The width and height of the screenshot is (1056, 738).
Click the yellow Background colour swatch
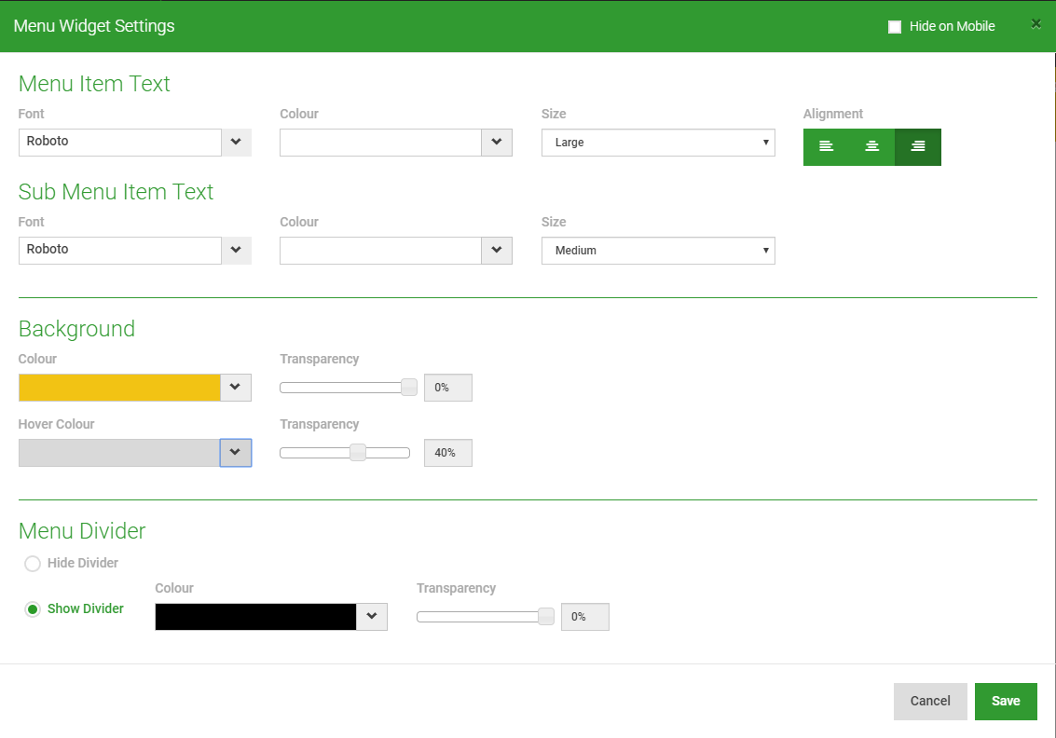pyautogui.click(x=120, y=388)
